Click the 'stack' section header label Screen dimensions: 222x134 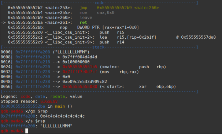(98, 47)
